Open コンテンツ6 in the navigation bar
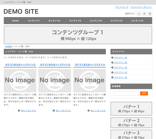The width and height of the screenshot is (156, 139). pos(137,21)
